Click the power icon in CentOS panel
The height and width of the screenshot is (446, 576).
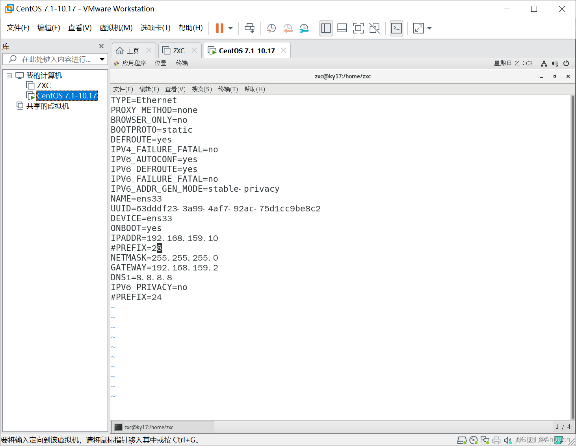[566, 63]
